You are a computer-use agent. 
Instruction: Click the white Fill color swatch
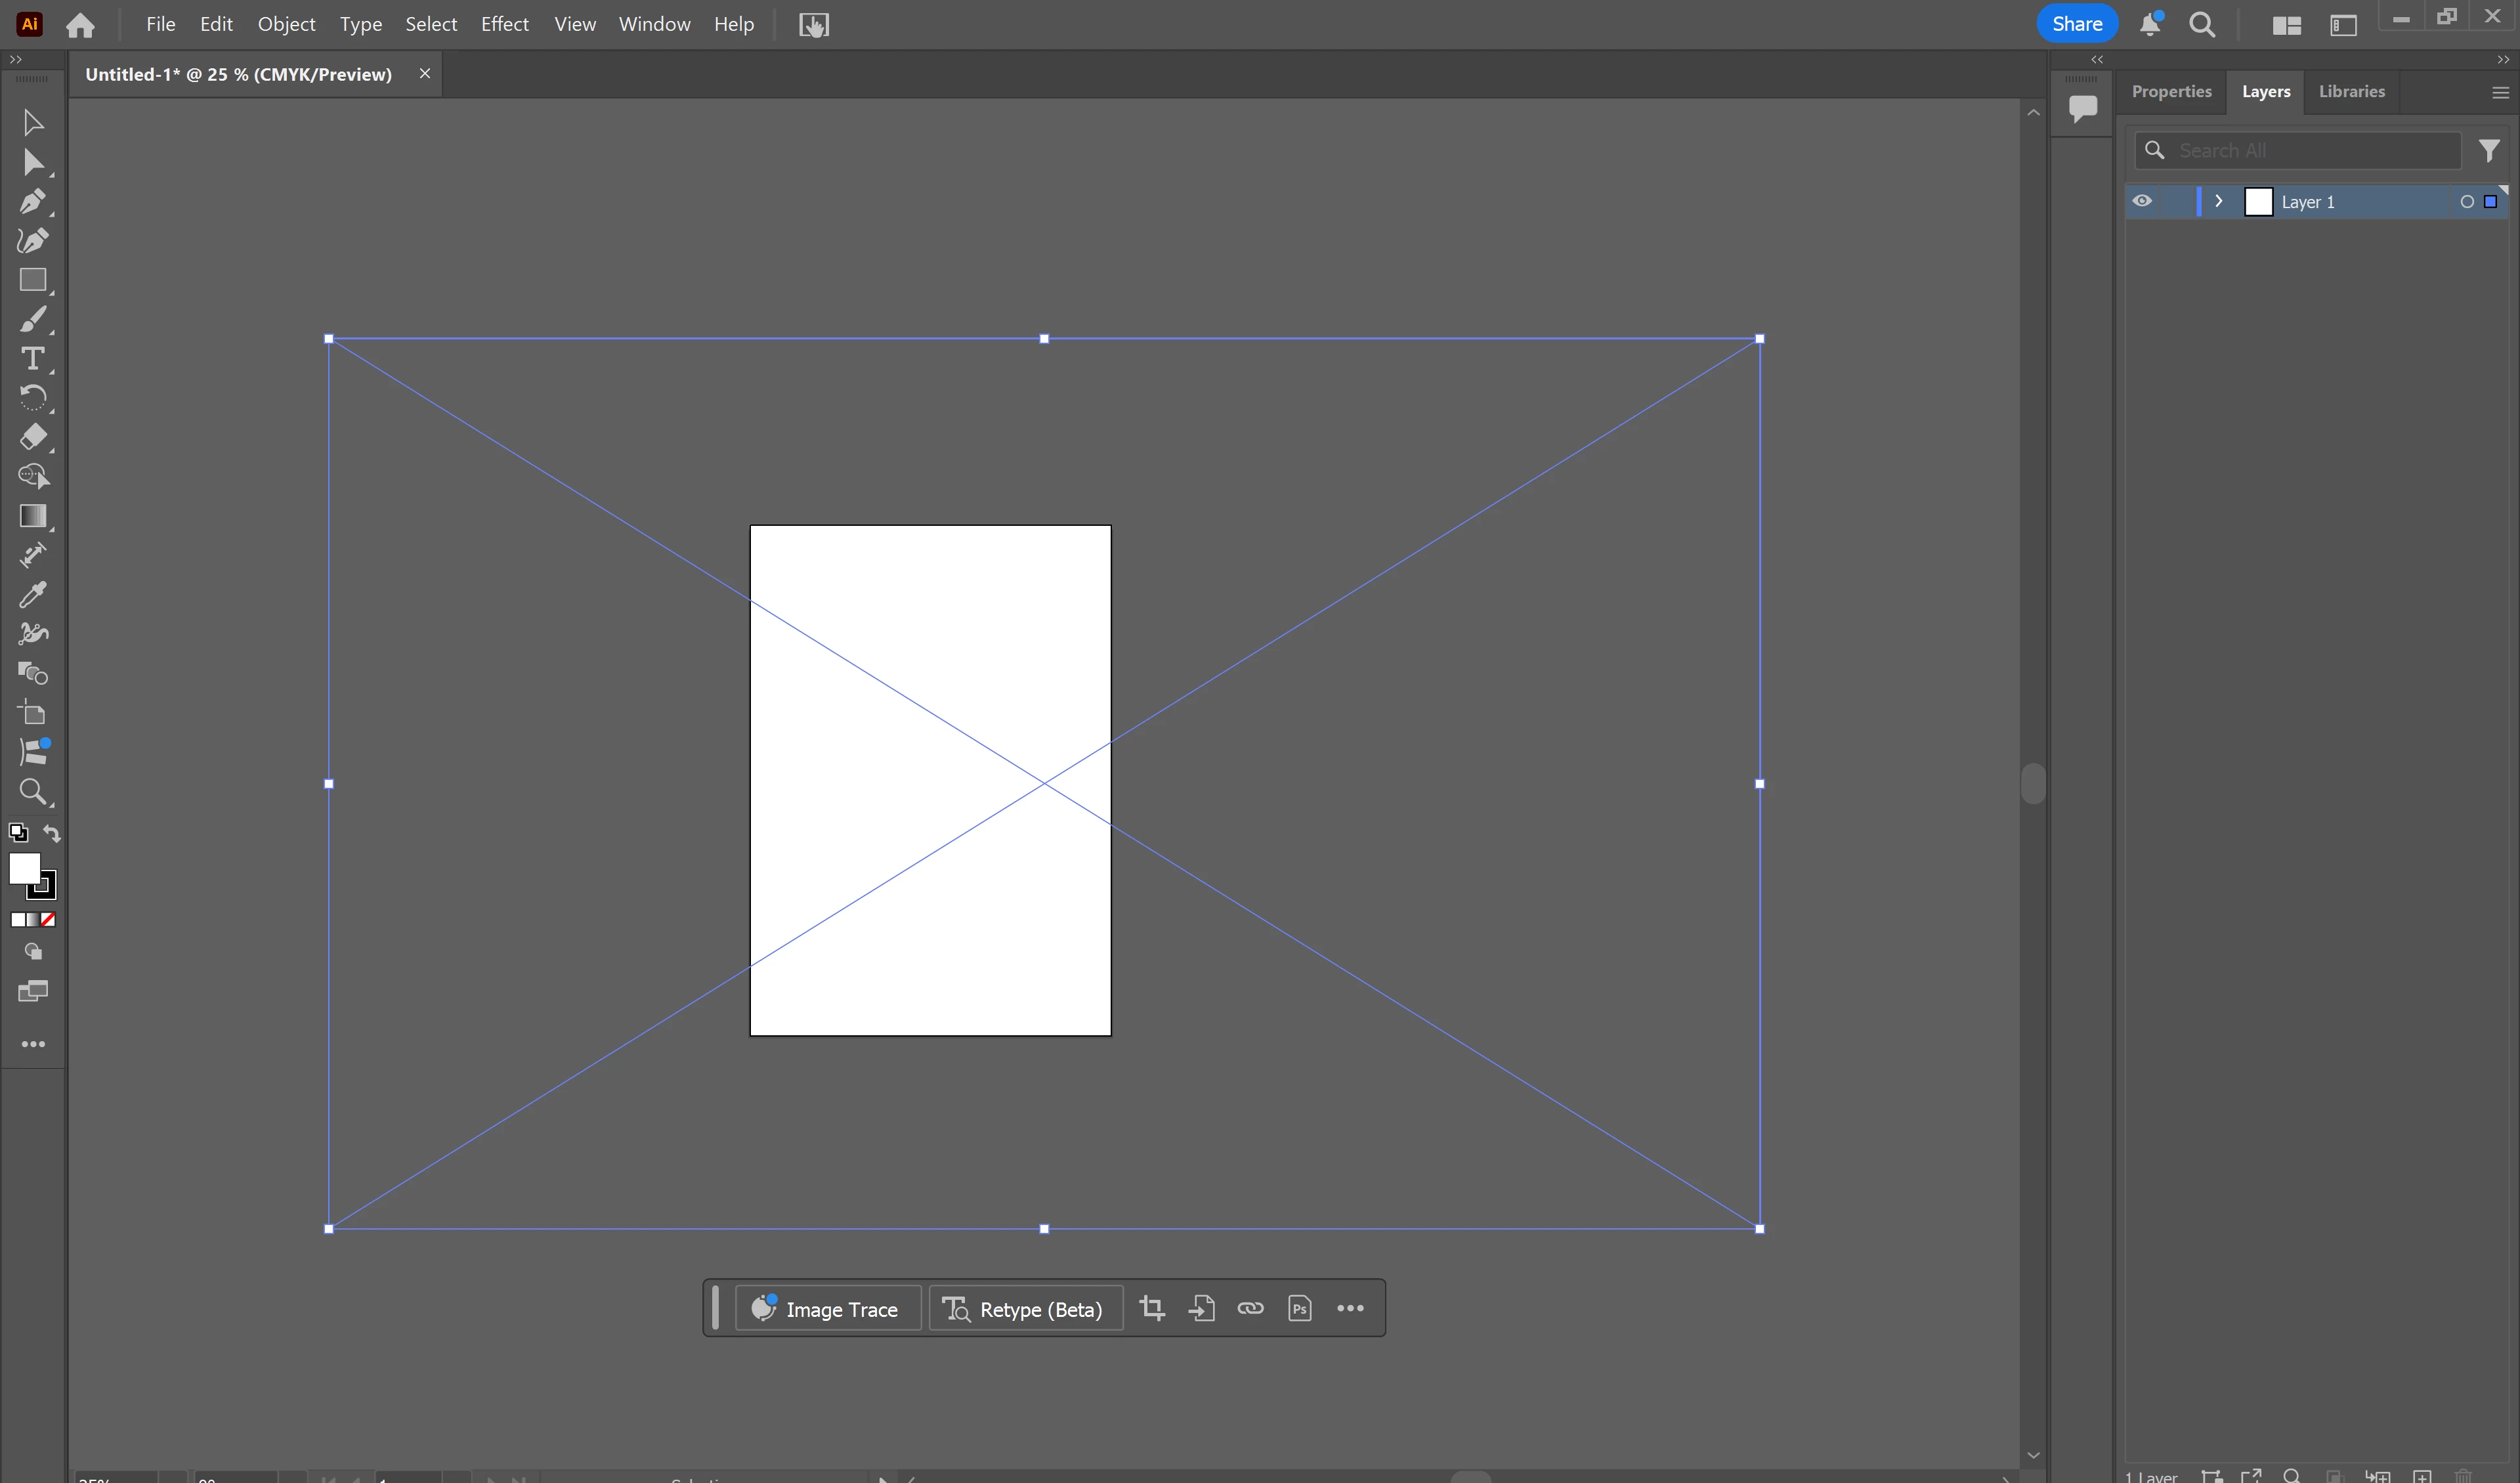tap(23, 868)
